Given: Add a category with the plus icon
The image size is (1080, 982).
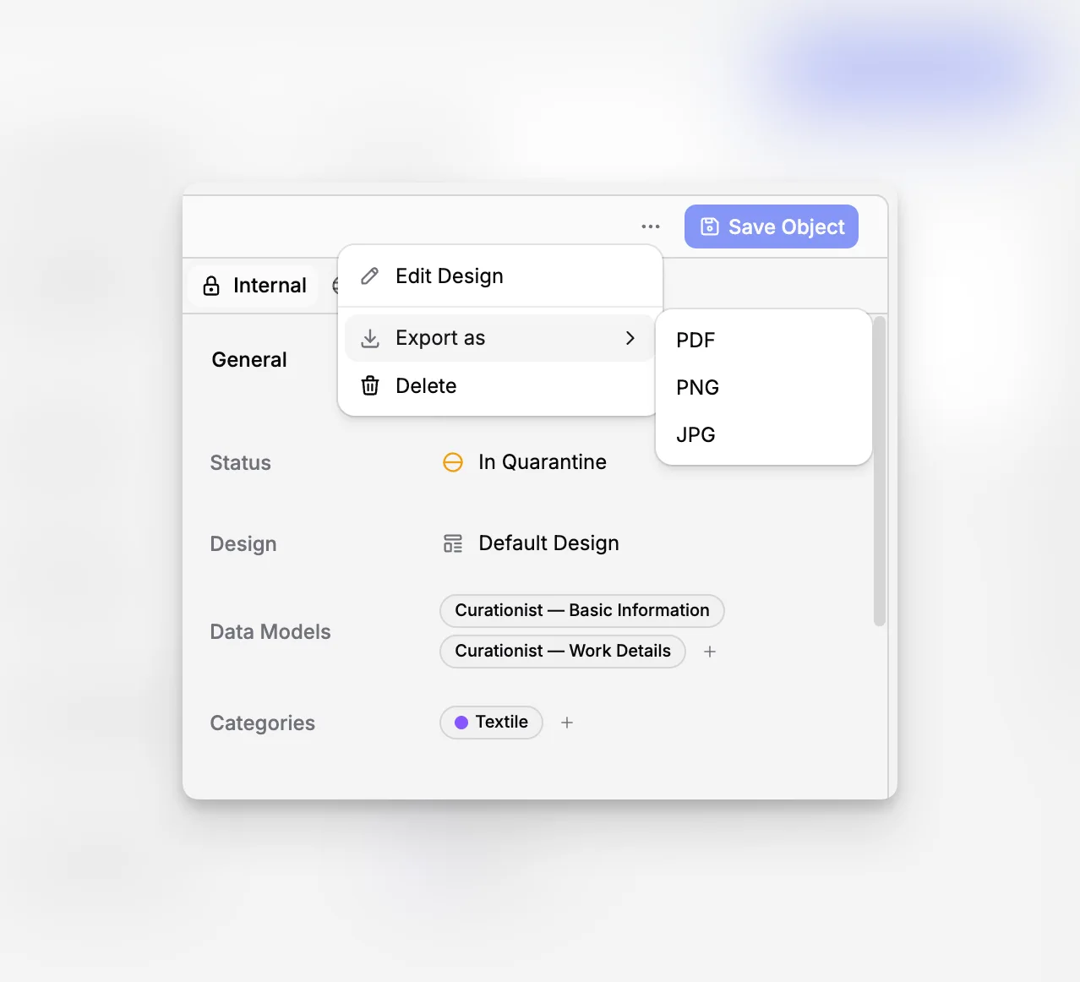Looking at the screenshot, I should (x=567, y=723).
